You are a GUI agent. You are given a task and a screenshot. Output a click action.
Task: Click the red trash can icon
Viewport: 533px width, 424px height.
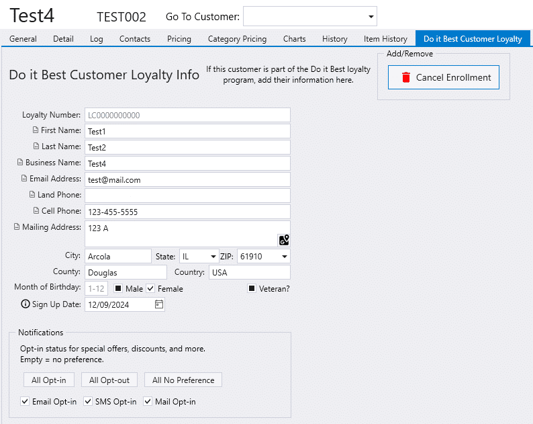coord(406,77)
